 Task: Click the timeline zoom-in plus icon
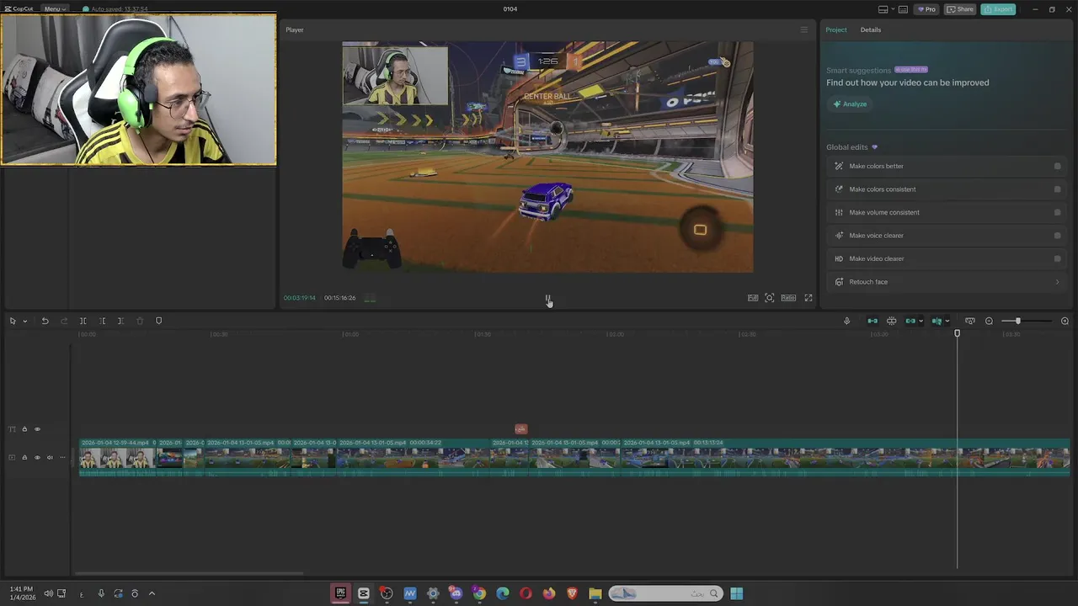[1065, 321]
